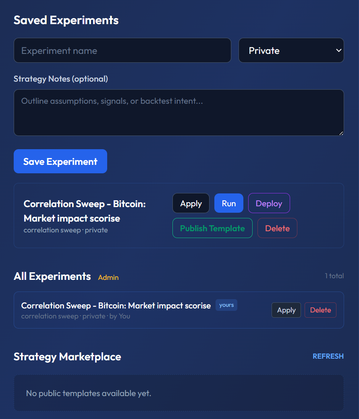This screenshot has height=419, width=359.
Task: Apply the saved Correlation Sweep experiment
Action: click(x=191, y=203)
